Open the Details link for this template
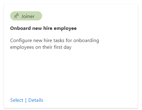 point(36,100)
